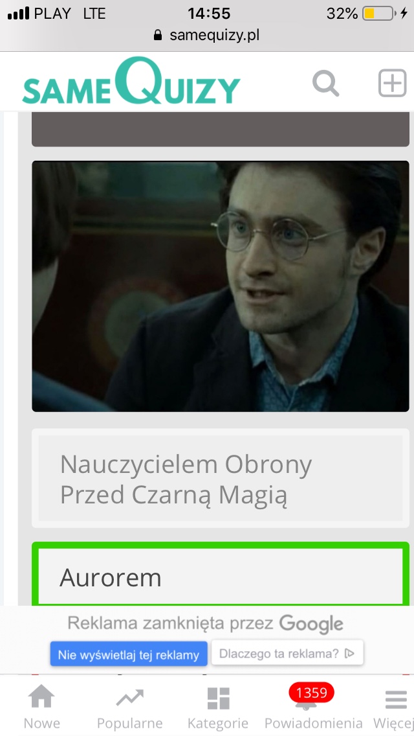The height and width of the screenshot is (736, 414).
Task: Tap the grey panel above the image
Action: pyautogui.click(x=221, y=129)
